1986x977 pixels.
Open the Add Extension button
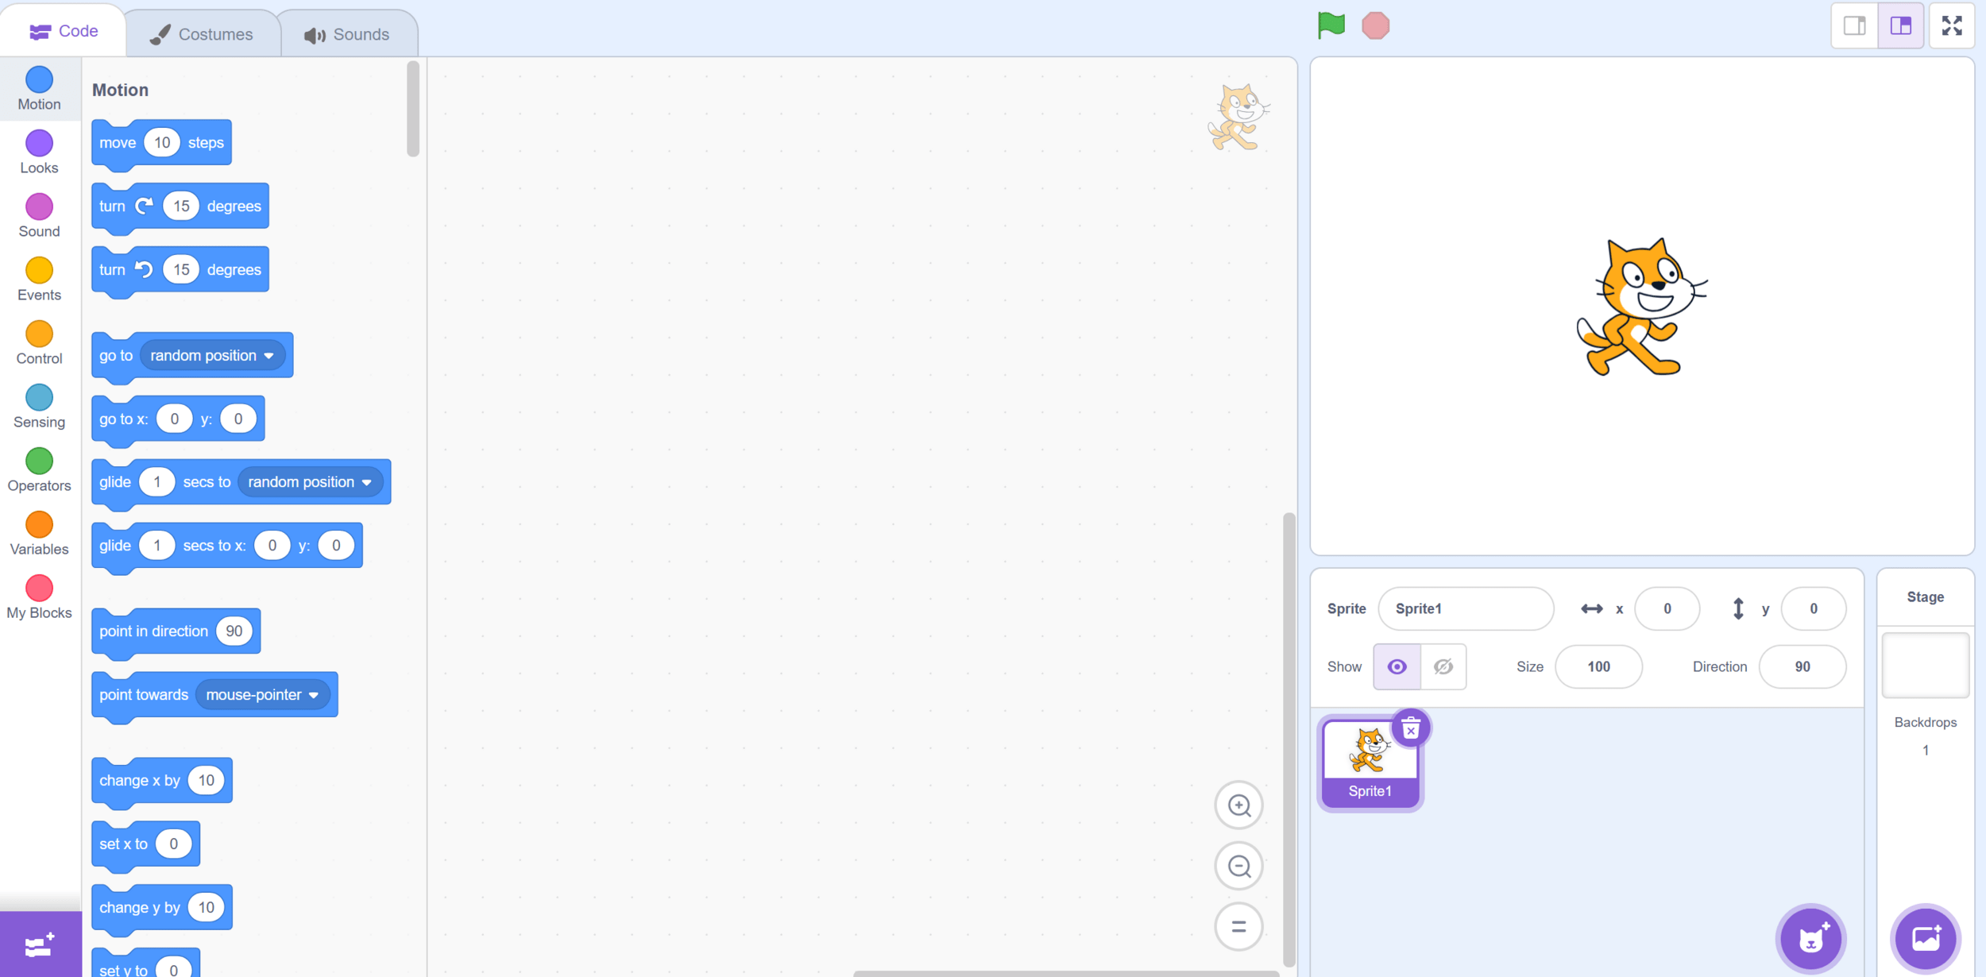point(40,945)
